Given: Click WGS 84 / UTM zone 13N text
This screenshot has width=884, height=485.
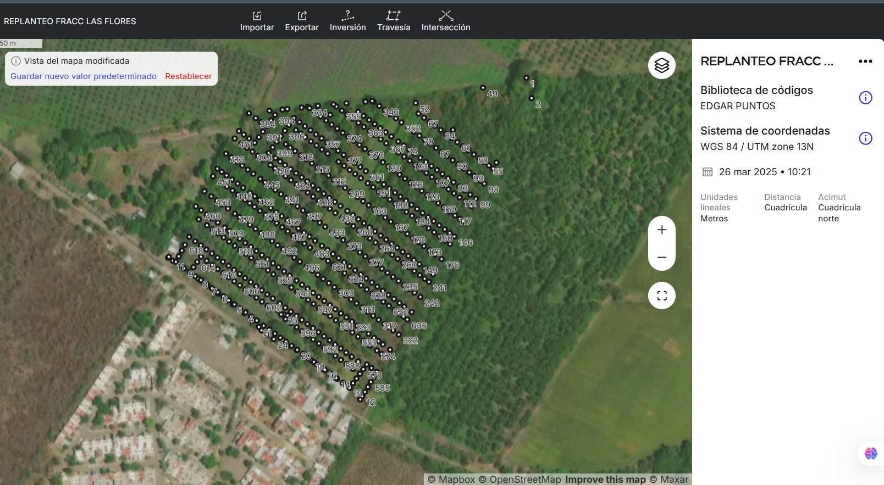Looking at the screenshot, I should tap(757, 147).
